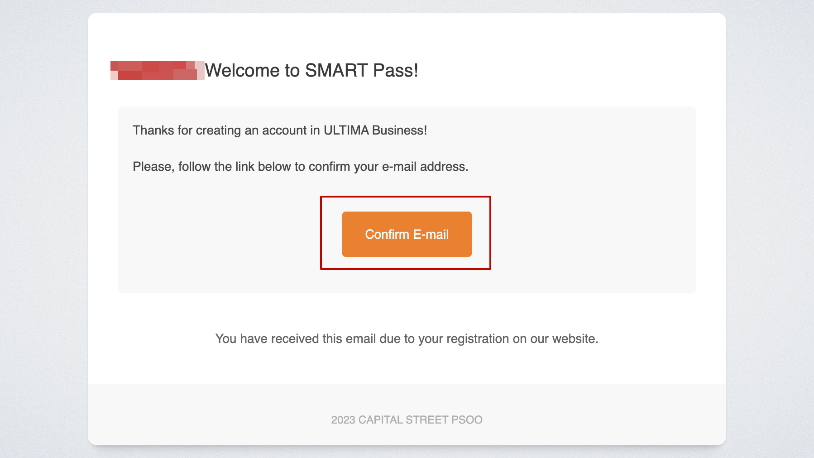Click the word "Welcome" in the heading
Viewport: 814px width, 458px height.
[x=242, y=71]
